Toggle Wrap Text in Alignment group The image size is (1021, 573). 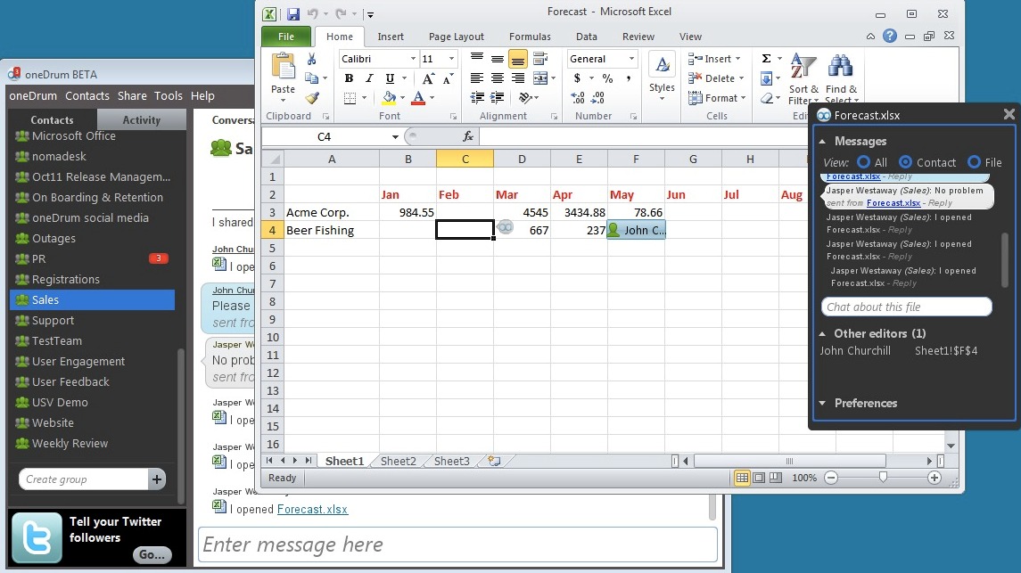540,59
